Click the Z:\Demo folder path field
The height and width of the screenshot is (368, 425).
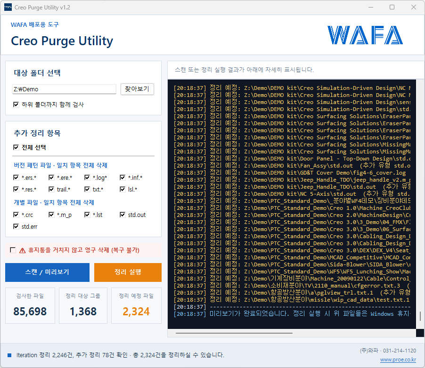pos(64,89)
